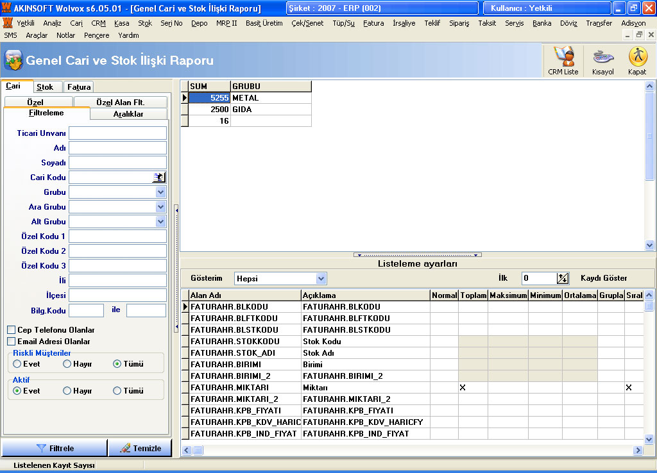This screenshot has height=473, width=657.
Task: Select the FATURAHR.STOKKODU field row
Action: tap(413, 342)
